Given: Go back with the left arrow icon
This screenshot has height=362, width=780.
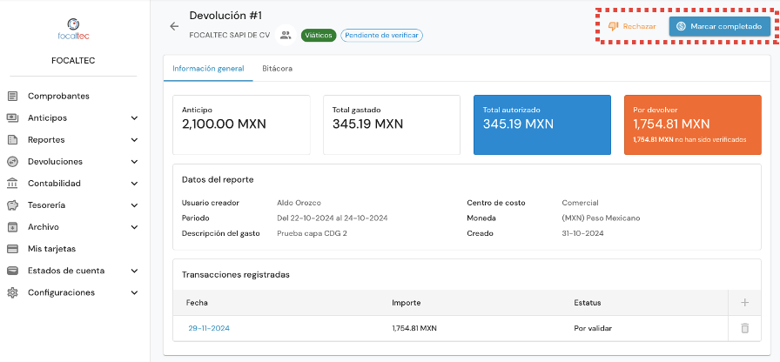Looking at the screenshot, I should coord(174,26).
